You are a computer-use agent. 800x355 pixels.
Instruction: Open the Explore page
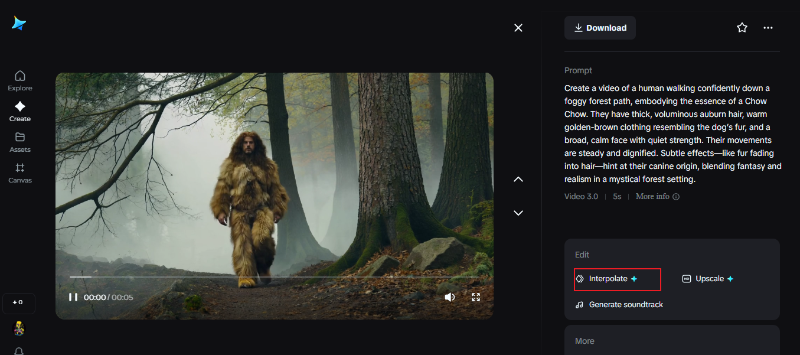point(20,81)
